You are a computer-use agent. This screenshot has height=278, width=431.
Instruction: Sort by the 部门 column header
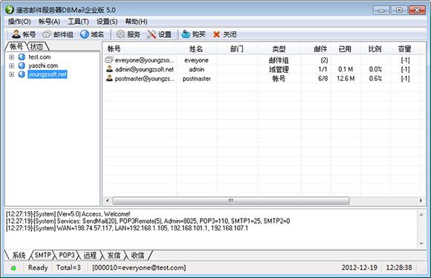[237, 49]
